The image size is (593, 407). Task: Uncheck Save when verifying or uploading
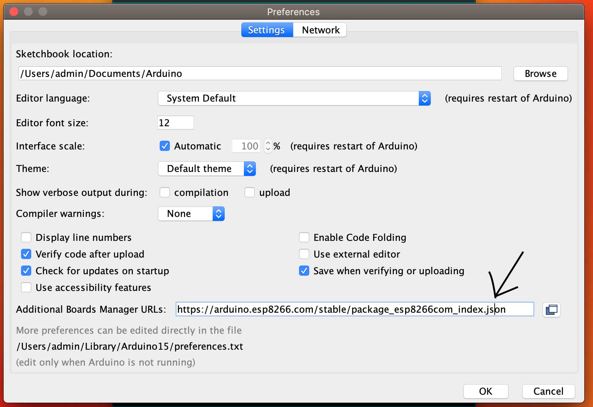(304, 271)
